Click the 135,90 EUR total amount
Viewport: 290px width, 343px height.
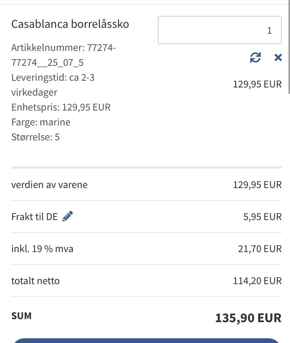click(248, 318)
